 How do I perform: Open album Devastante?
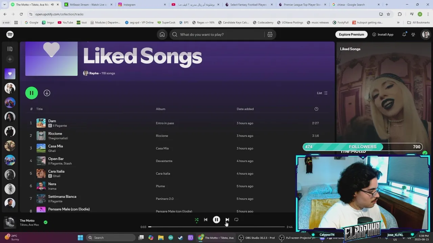(164, 161)
